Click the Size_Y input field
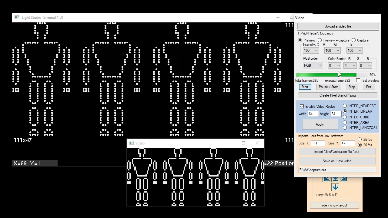Image resolution: width=388 pixels, height=218 pixels. (347, 143)
